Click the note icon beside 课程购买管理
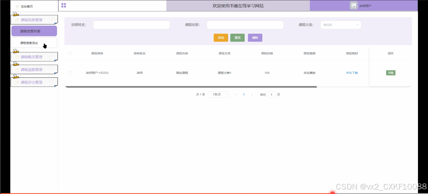 (17, 57)
